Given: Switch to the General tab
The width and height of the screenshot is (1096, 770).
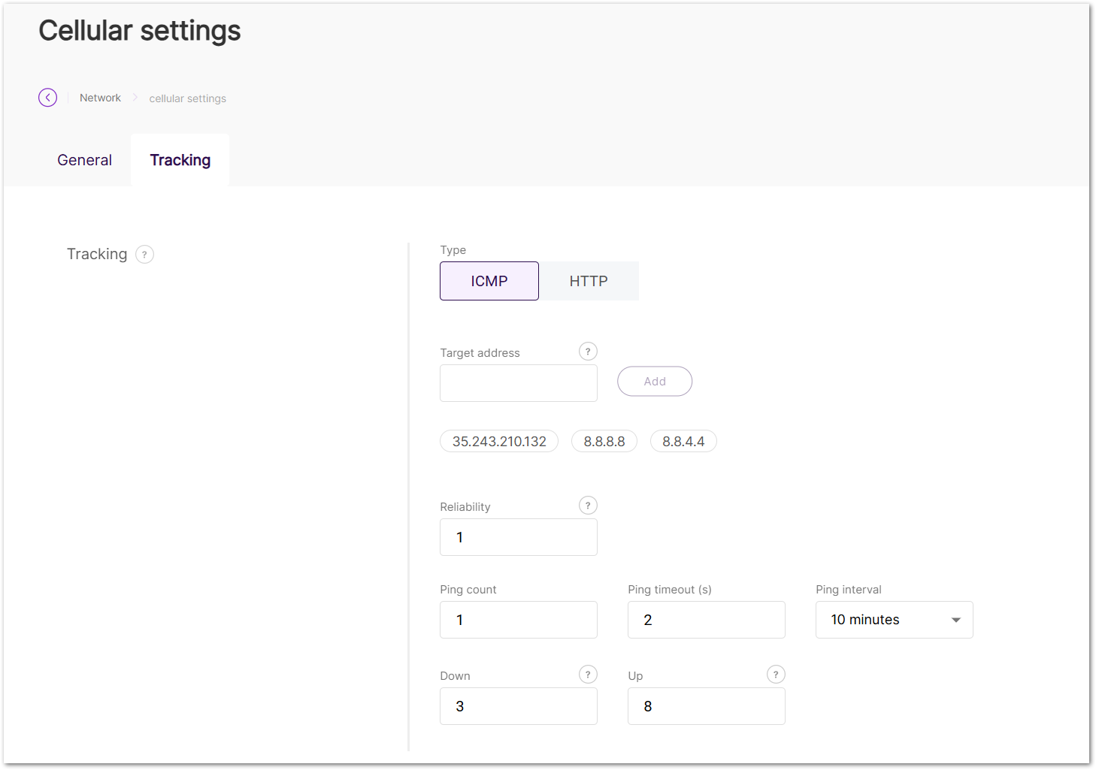Looking at the screenshot, I should pyautogui.click(x=83, y=159).
